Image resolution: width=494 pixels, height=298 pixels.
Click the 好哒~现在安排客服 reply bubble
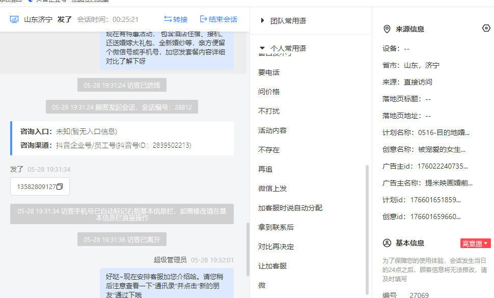click(167, 283)
